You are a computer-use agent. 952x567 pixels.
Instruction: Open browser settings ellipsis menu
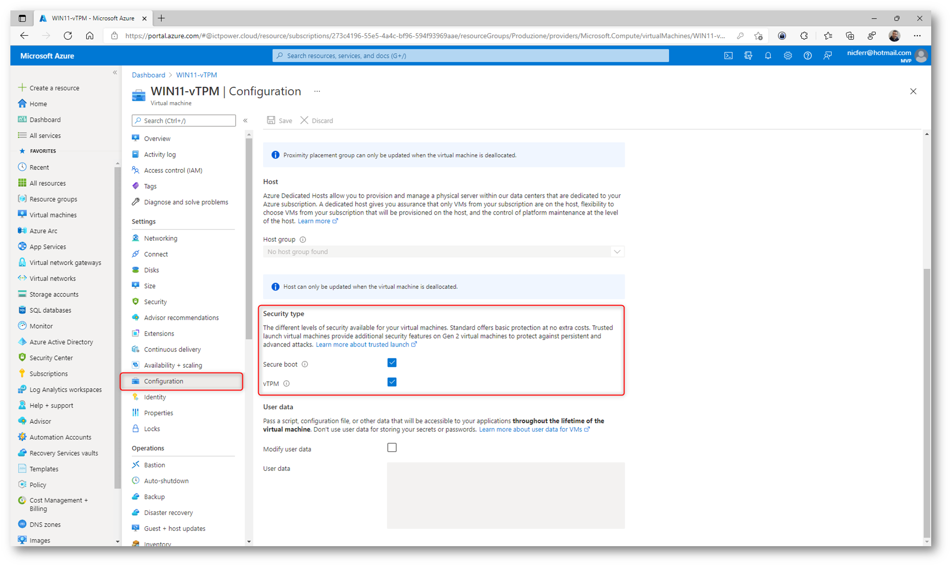click(x=917, y=36)
